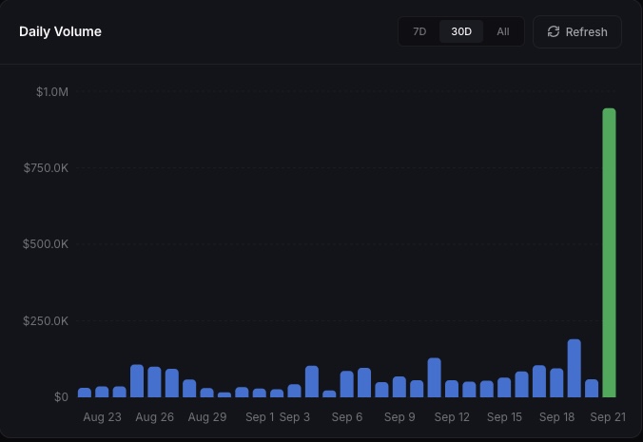Click the $1.0M axis label
The height and width of the screenshot is (442, 643).
coord(52,92)
